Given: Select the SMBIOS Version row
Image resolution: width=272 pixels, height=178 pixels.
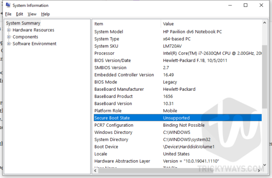Looking at the screenshot, I should [178, 68].
